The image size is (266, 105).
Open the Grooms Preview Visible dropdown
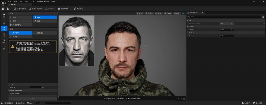coord(226,30)
